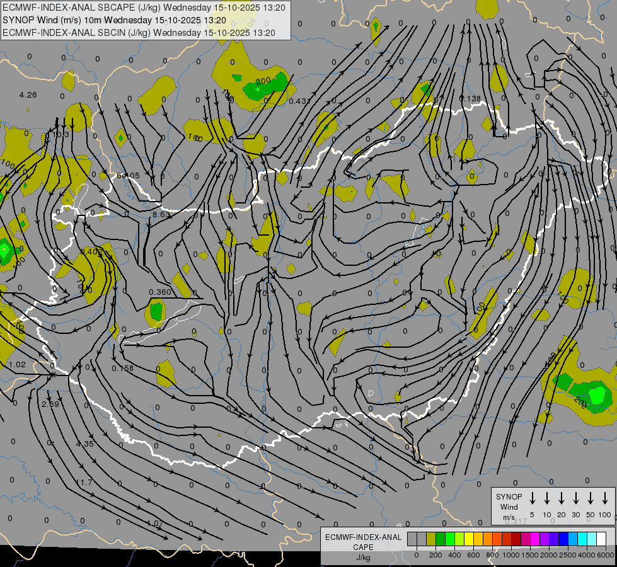
Task: Pick the pure blue CAPE legend swatch
Action: (564, 539)
